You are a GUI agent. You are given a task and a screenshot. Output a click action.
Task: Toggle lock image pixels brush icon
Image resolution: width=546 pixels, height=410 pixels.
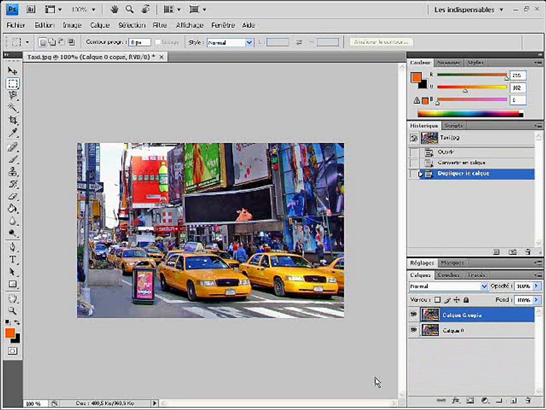click(447, 300)
